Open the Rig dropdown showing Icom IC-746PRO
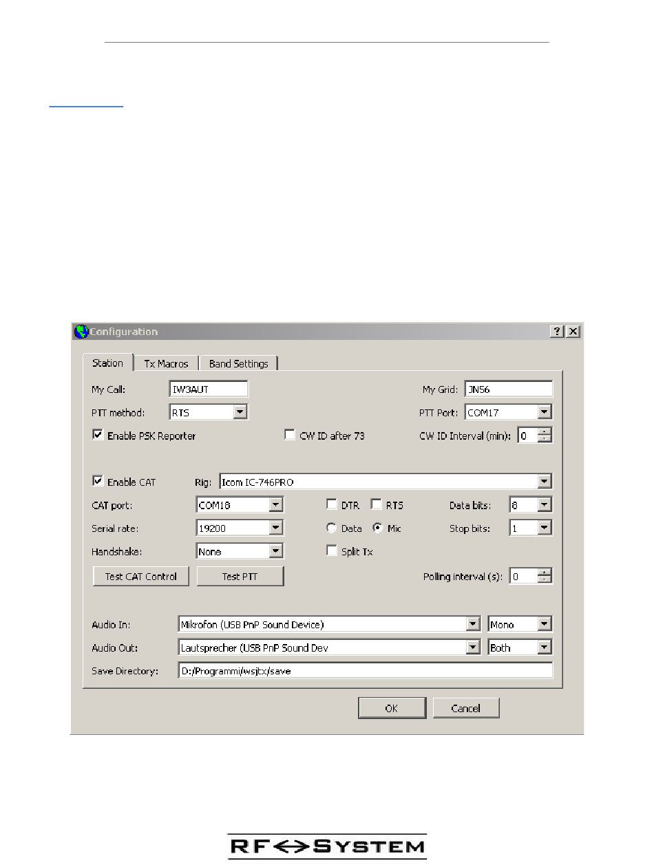Viewport: 654px width, 867px height. (x=386, y=482)
